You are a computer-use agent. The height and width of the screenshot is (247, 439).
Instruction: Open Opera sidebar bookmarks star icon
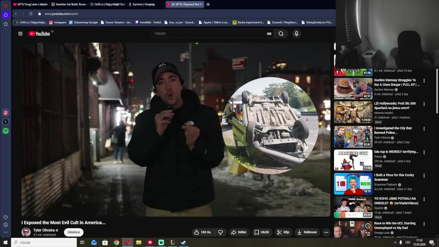point(5,24)
